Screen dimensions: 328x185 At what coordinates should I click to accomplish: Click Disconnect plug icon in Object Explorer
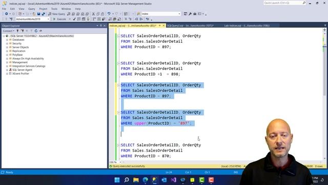22,31
